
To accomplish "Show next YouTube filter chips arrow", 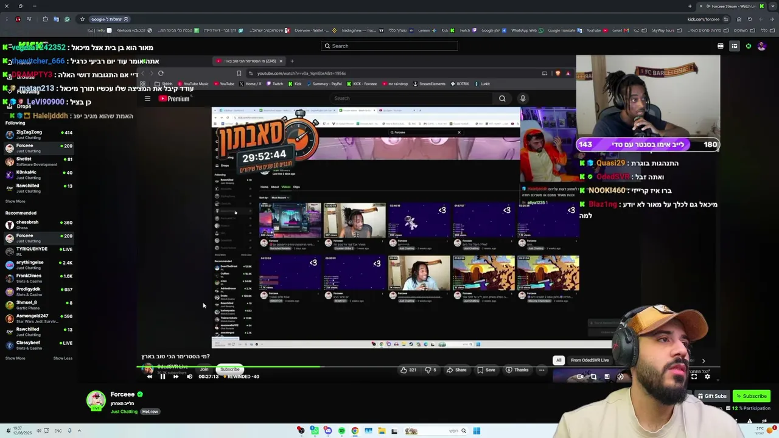I will pos(704,361).
